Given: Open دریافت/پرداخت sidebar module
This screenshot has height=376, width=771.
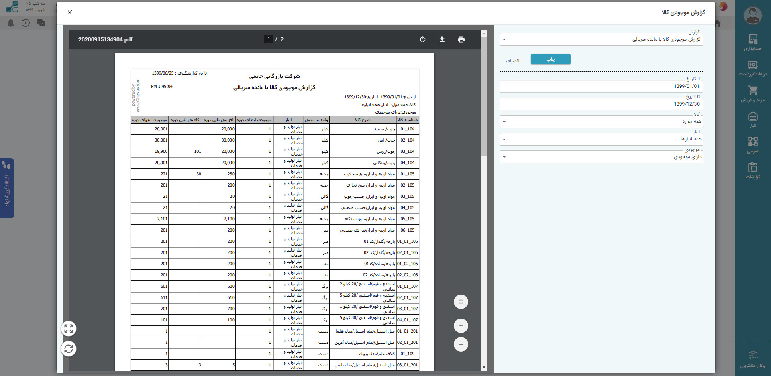Looking at the screenshot, I should coord(753,68).
